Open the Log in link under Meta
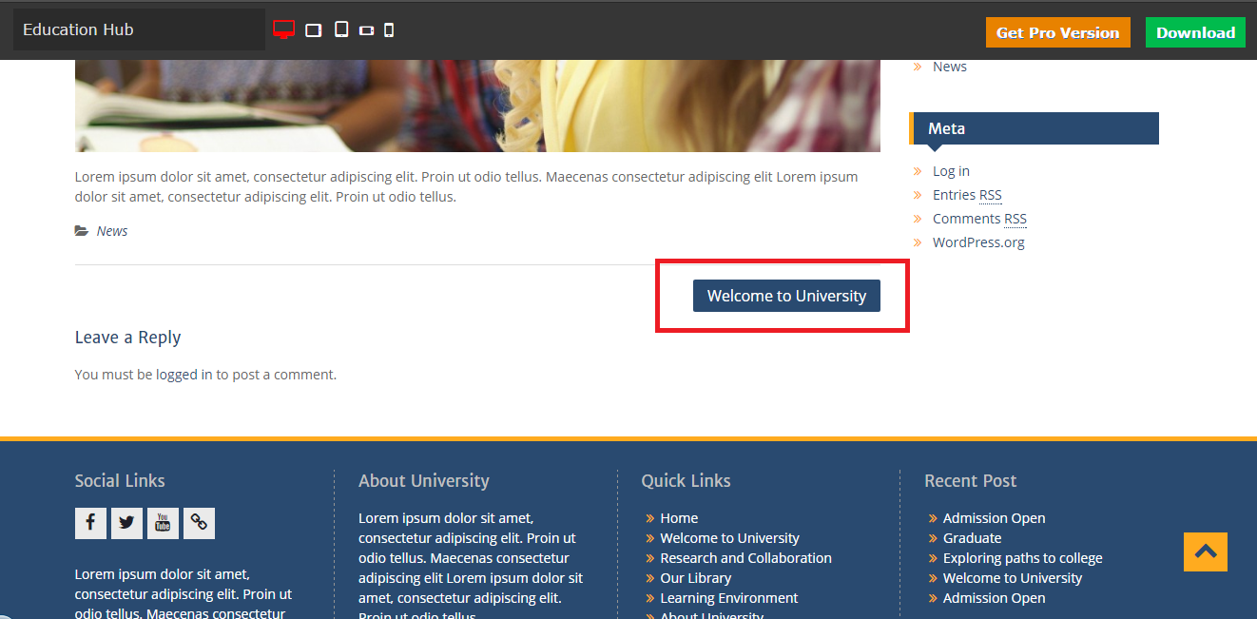 click(x=951, y=171)
